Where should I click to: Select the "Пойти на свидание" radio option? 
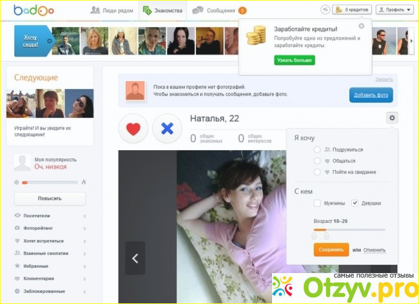coord(317,172)
